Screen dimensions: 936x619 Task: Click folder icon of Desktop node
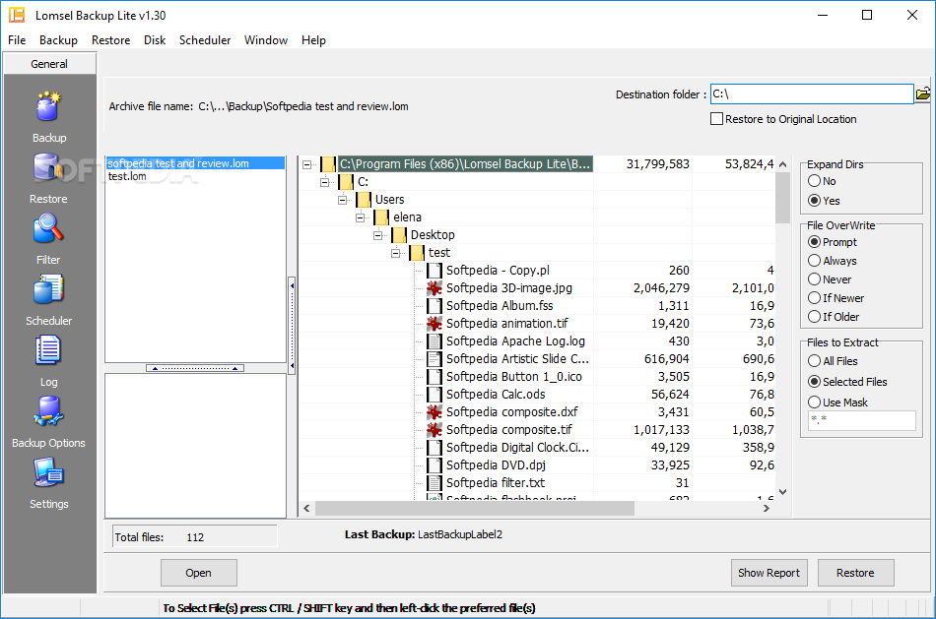[399, 235]
